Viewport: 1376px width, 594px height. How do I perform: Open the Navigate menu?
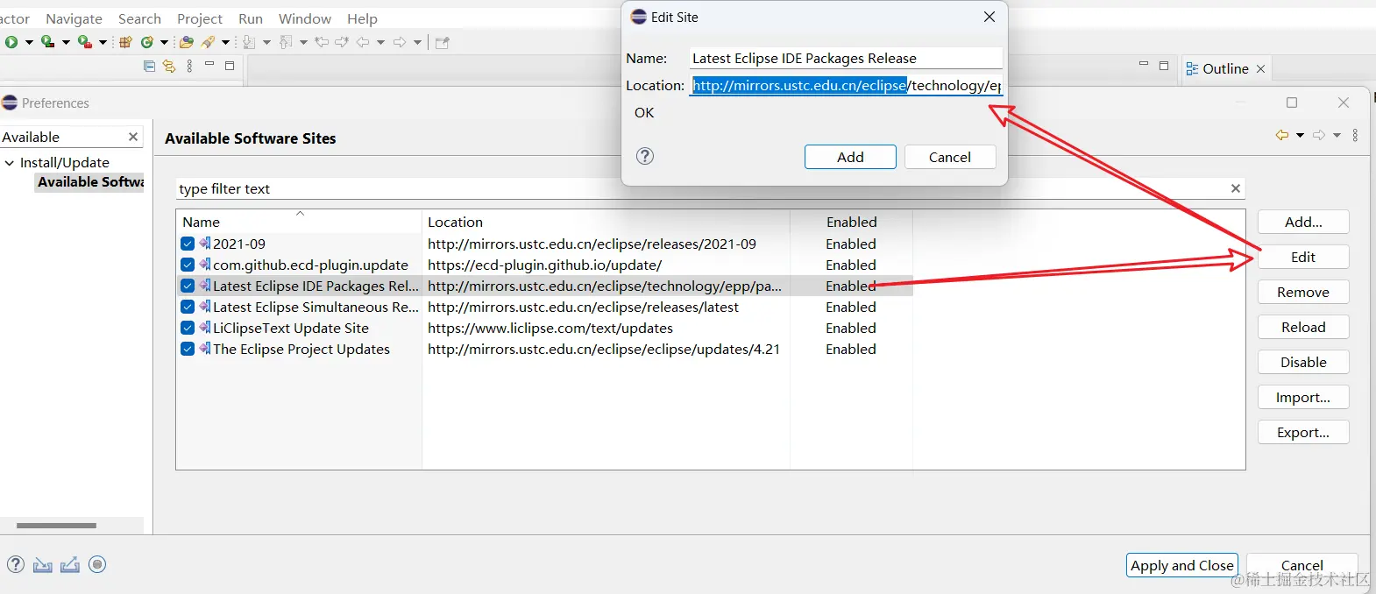point(74,18)
